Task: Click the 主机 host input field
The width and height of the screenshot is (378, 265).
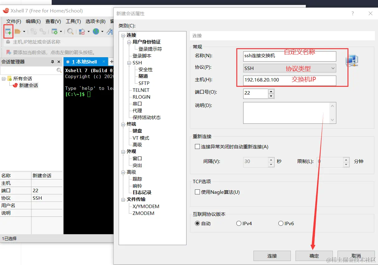Action: [290, 81]
